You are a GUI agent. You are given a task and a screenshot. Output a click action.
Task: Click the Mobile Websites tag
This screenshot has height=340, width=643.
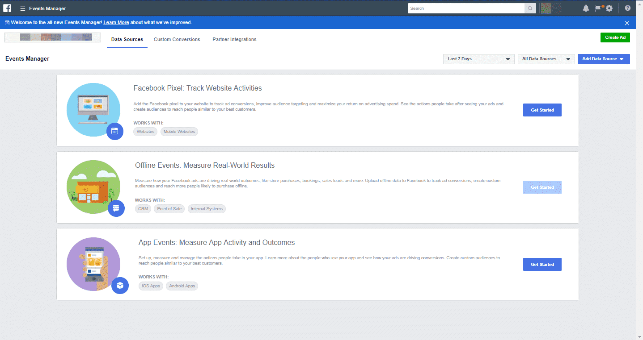point(179,132)
